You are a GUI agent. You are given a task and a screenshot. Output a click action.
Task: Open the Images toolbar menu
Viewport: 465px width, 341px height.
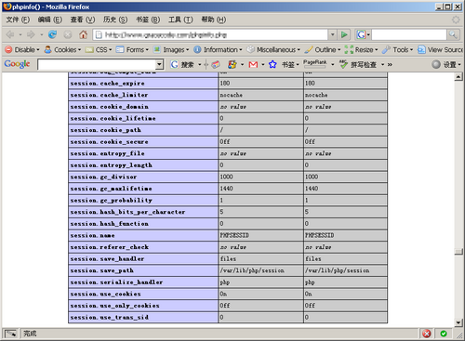(x=171, y=49)
